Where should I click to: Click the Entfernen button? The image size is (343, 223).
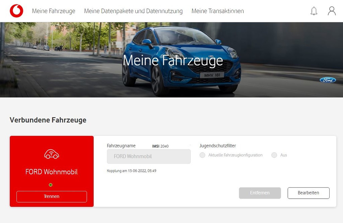260,193
